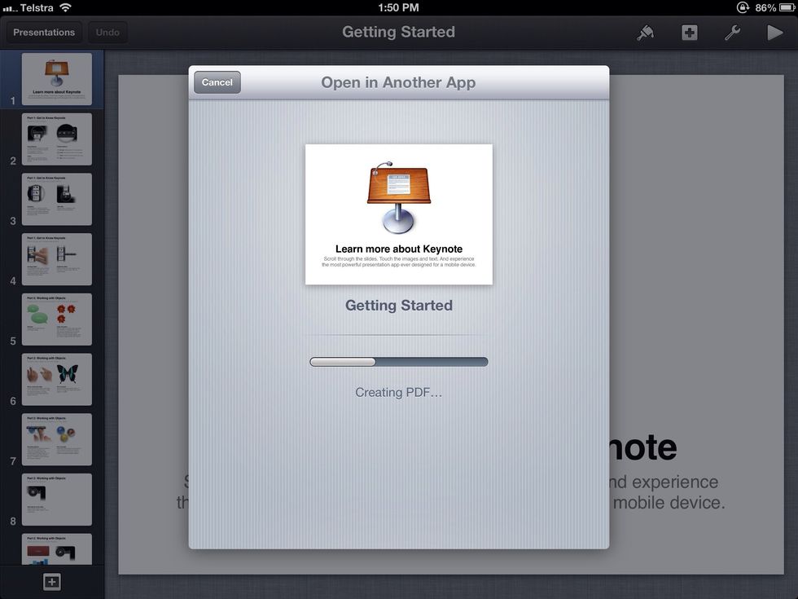Tap the battery indicator in status bar
The image size is (798, 599).
click(x=786, y=7)
